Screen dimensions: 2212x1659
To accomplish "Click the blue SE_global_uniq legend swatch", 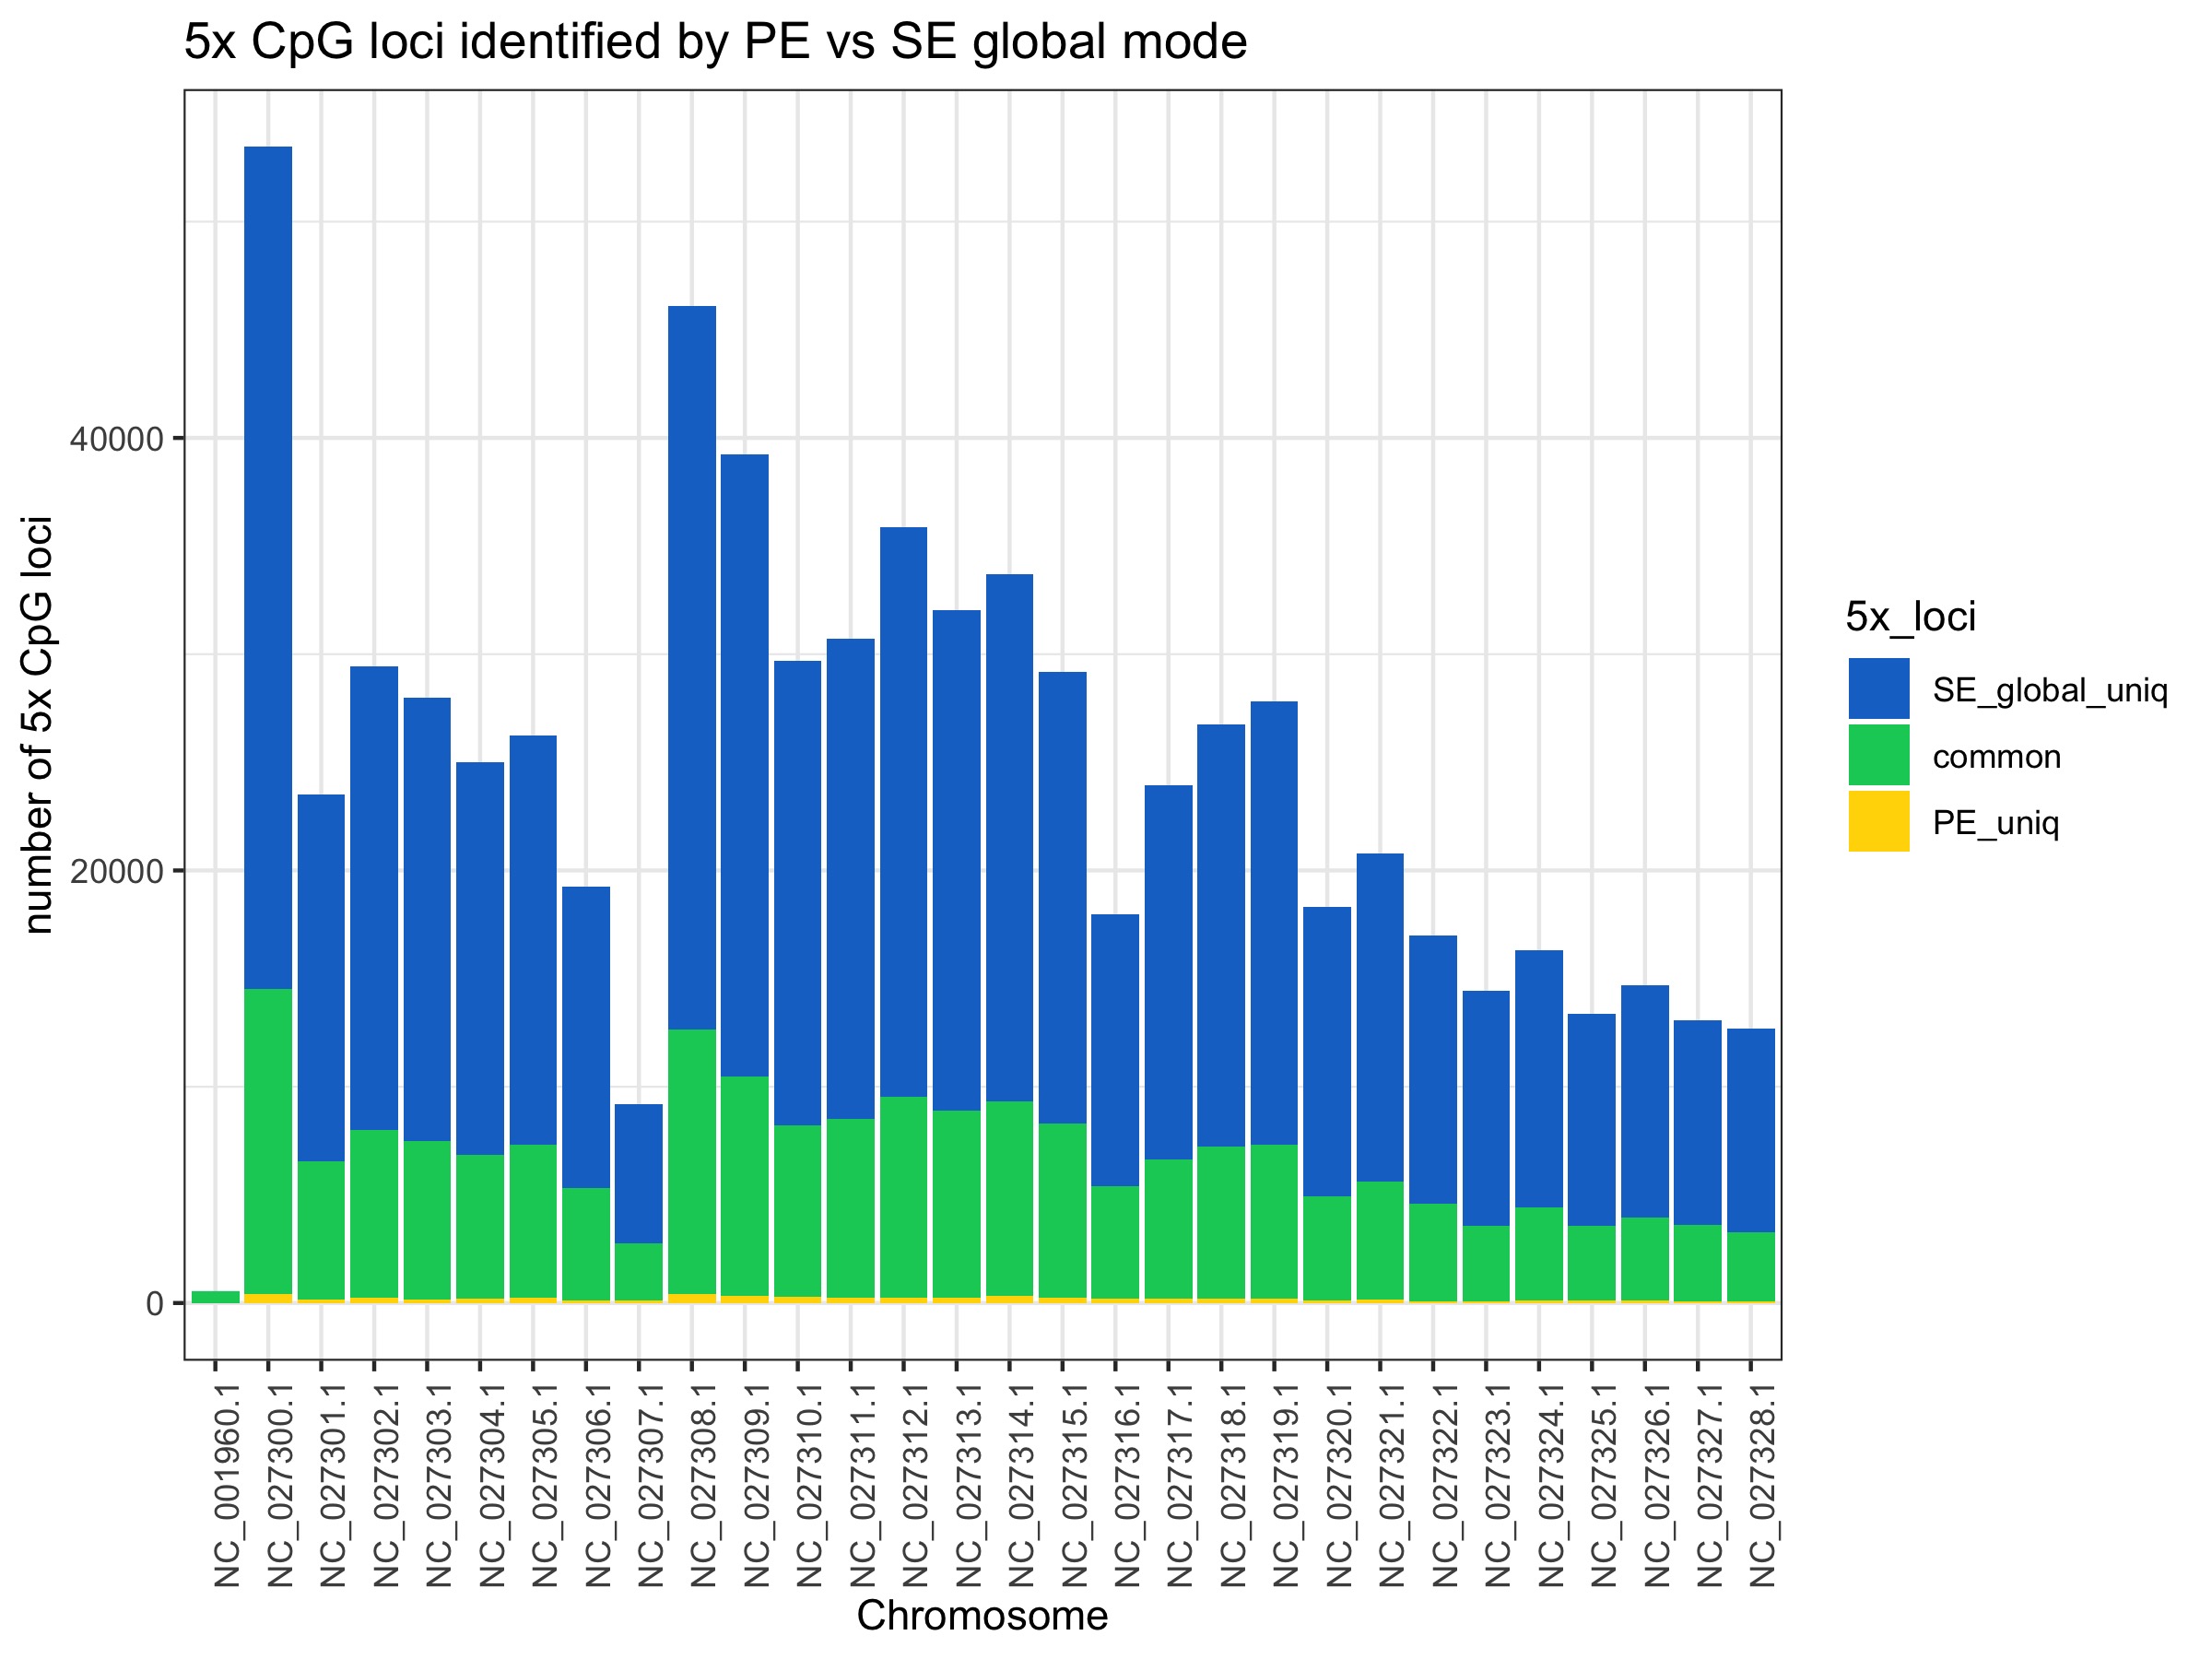I will click(1878, 688).
